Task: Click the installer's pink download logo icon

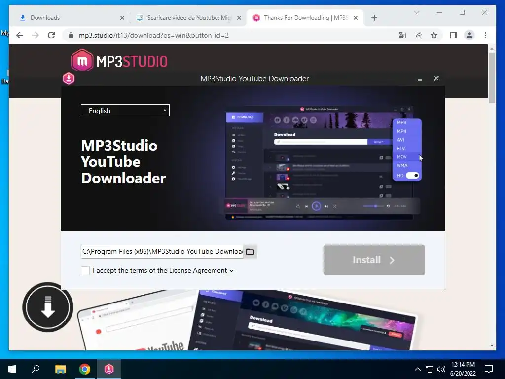Action: (x=69, y=78)
